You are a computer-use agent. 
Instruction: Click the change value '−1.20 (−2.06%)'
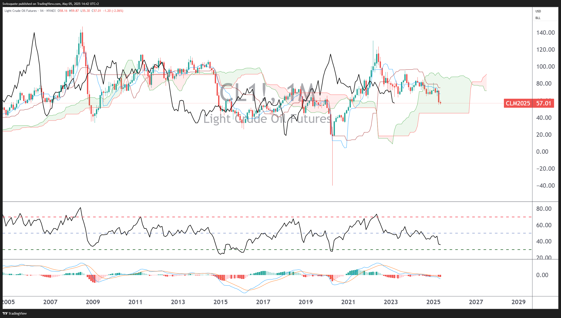tap(113, 11)
